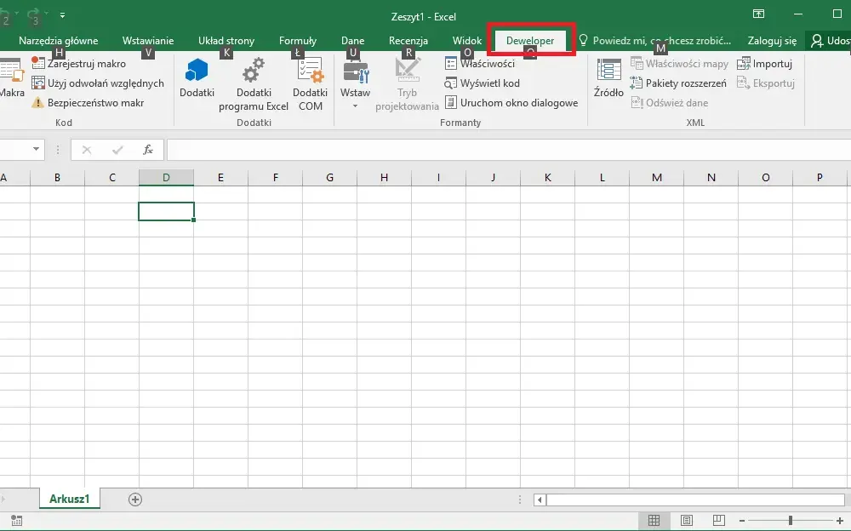The image size is (851, 531).
Task: Click the confirm entry checkmark
Action: [117, 150]
